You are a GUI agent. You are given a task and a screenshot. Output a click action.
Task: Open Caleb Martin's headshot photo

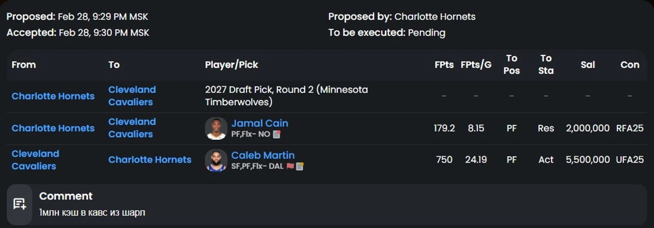[x=216, y=160]
